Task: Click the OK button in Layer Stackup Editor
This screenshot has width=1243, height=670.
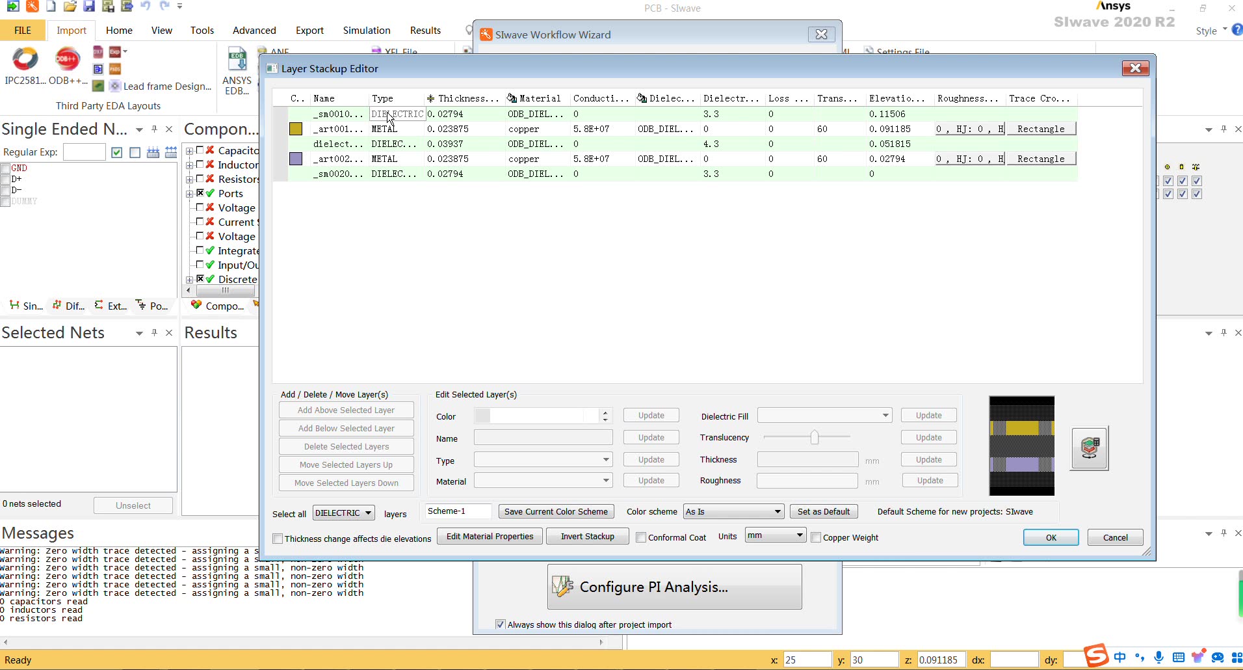Action: point(1051,537)
